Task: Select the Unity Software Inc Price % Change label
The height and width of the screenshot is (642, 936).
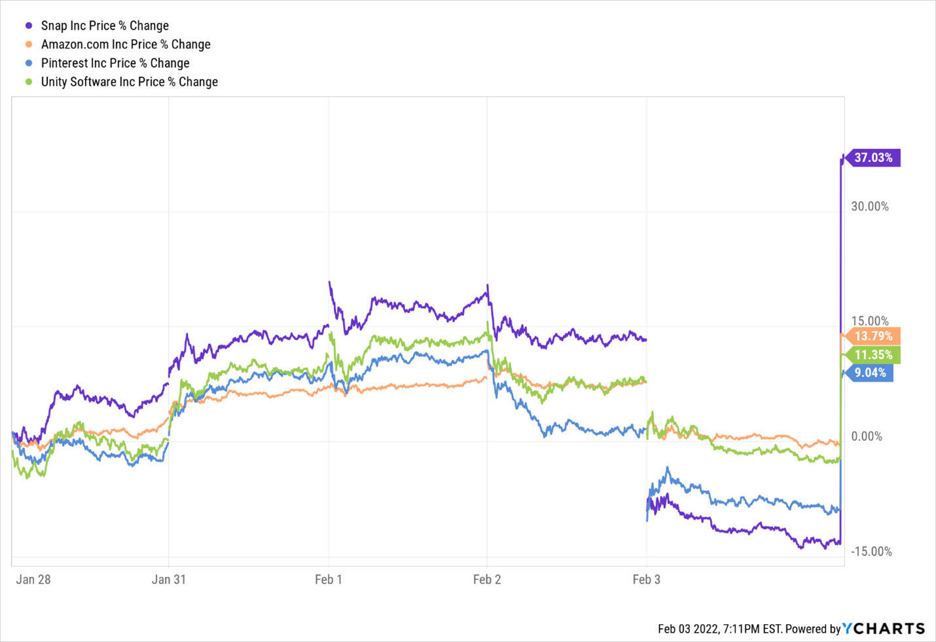Action: coord(130,82)
